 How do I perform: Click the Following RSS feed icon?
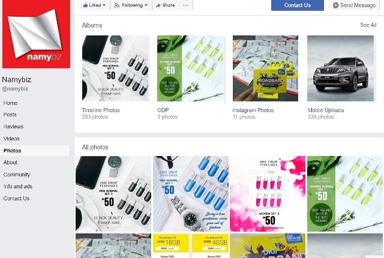[x=117, y=5]
